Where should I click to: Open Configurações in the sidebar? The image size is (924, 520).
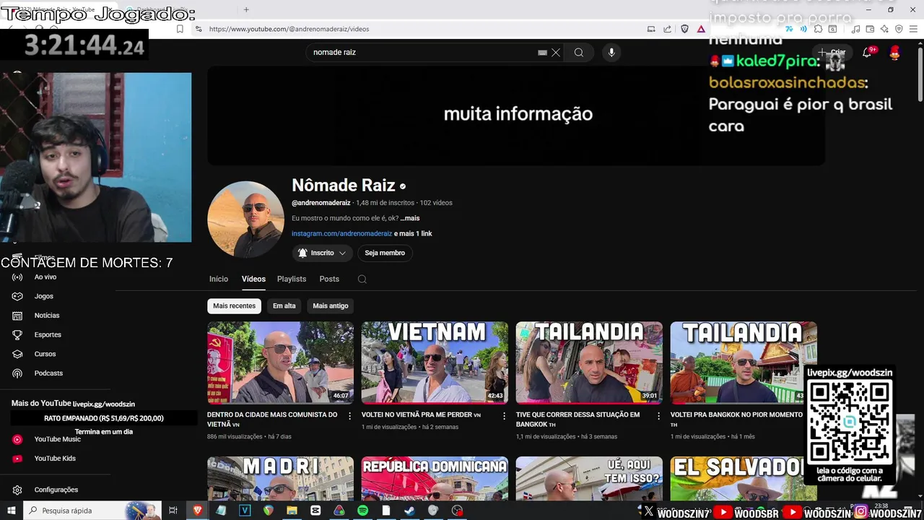tap(56, 490)
